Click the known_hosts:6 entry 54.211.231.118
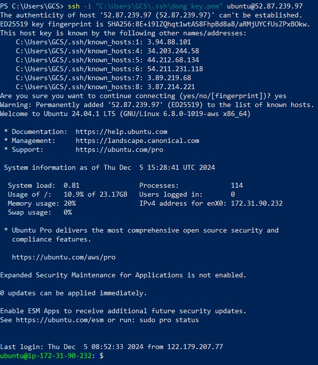Screen dimensions: 318x365 (175, 69)
